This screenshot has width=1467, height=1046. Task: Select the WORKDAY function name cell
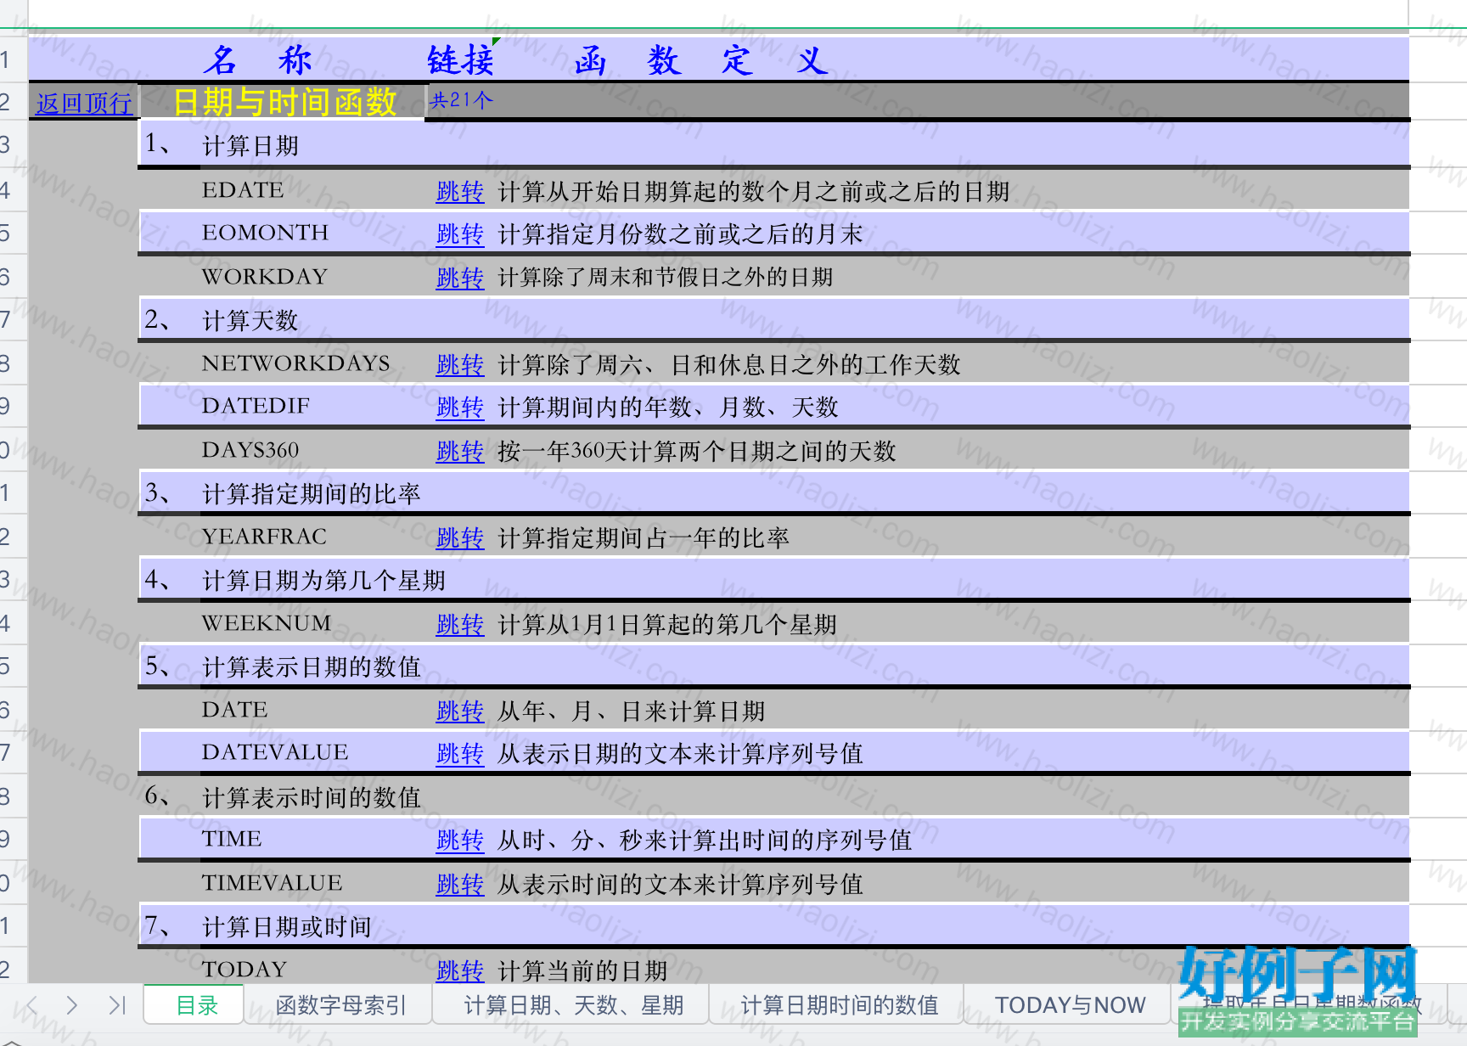click(x=265, y=277)
